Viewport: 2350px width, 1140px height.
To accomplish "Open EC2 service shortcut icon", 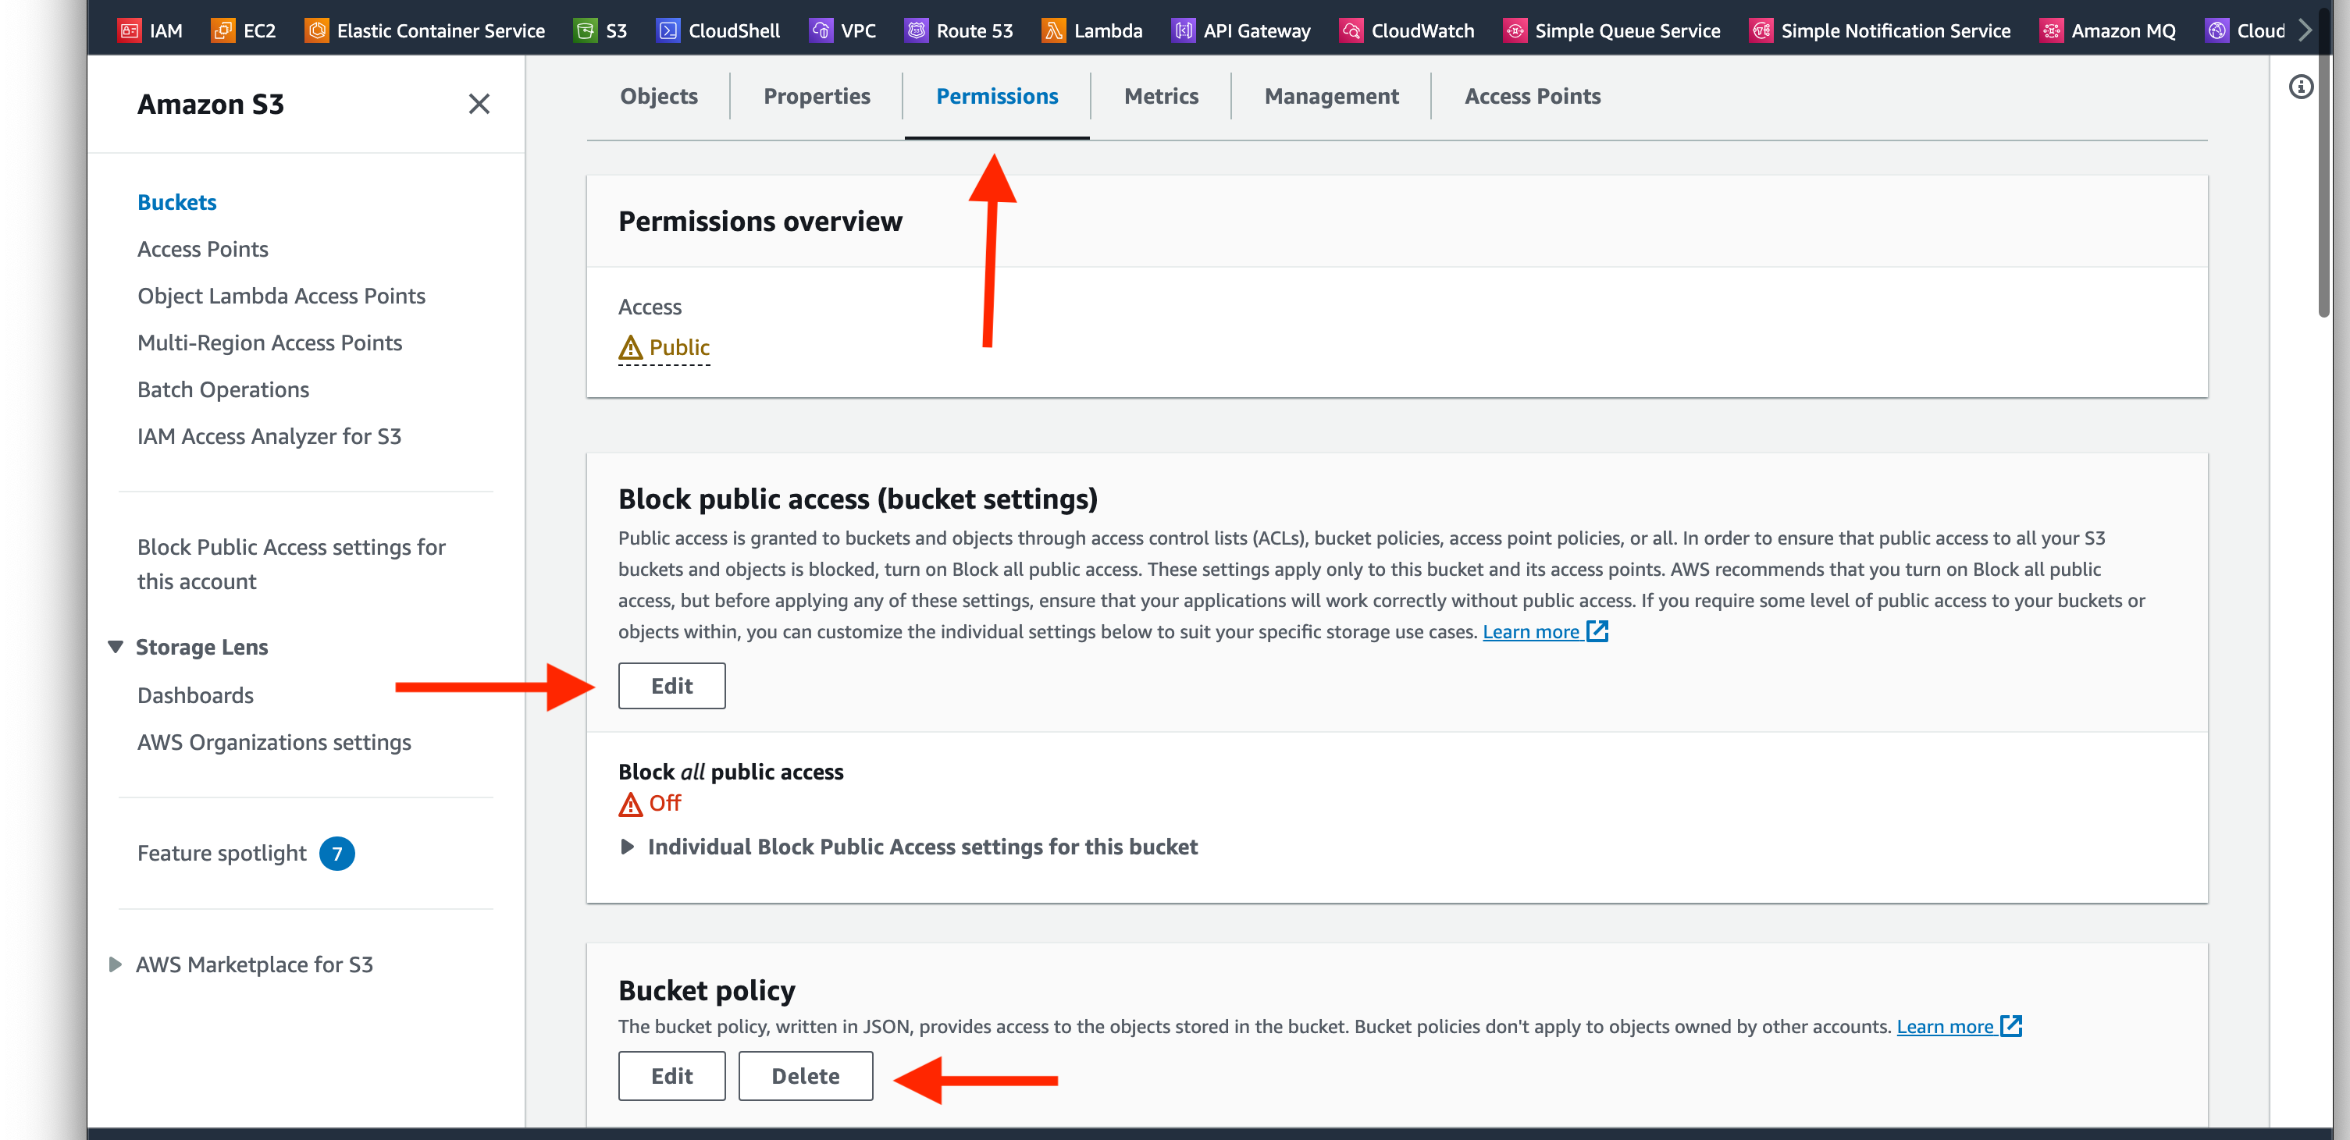I will tap(223, 31).
